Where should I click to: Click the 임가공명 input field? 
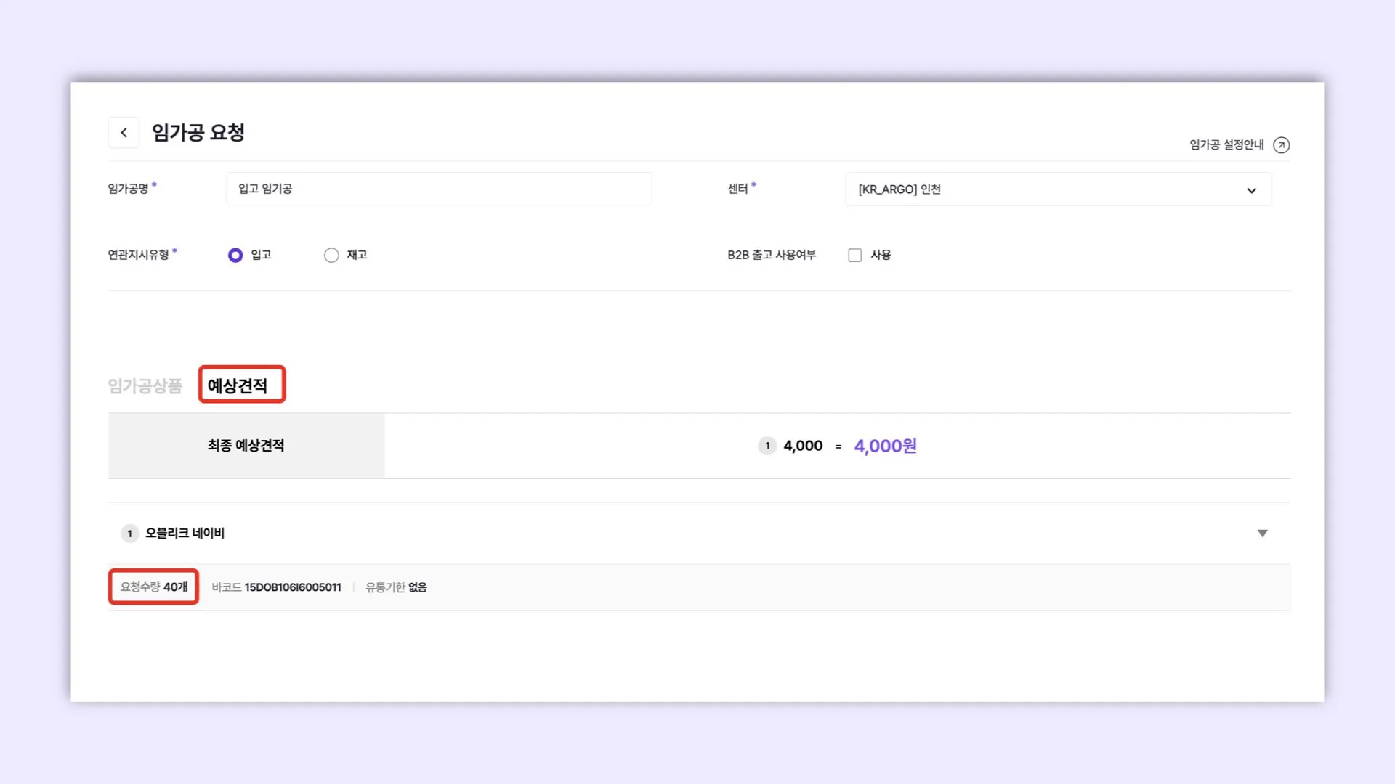pos(438,189)
